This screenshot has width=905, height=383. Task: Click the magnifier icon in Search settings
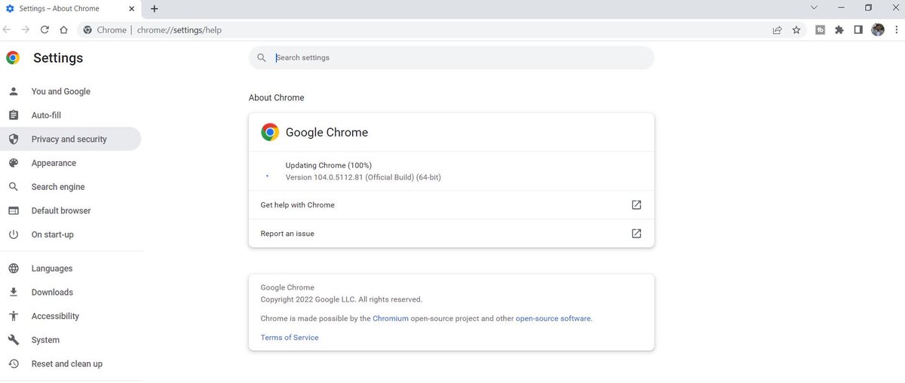point(262,57)
